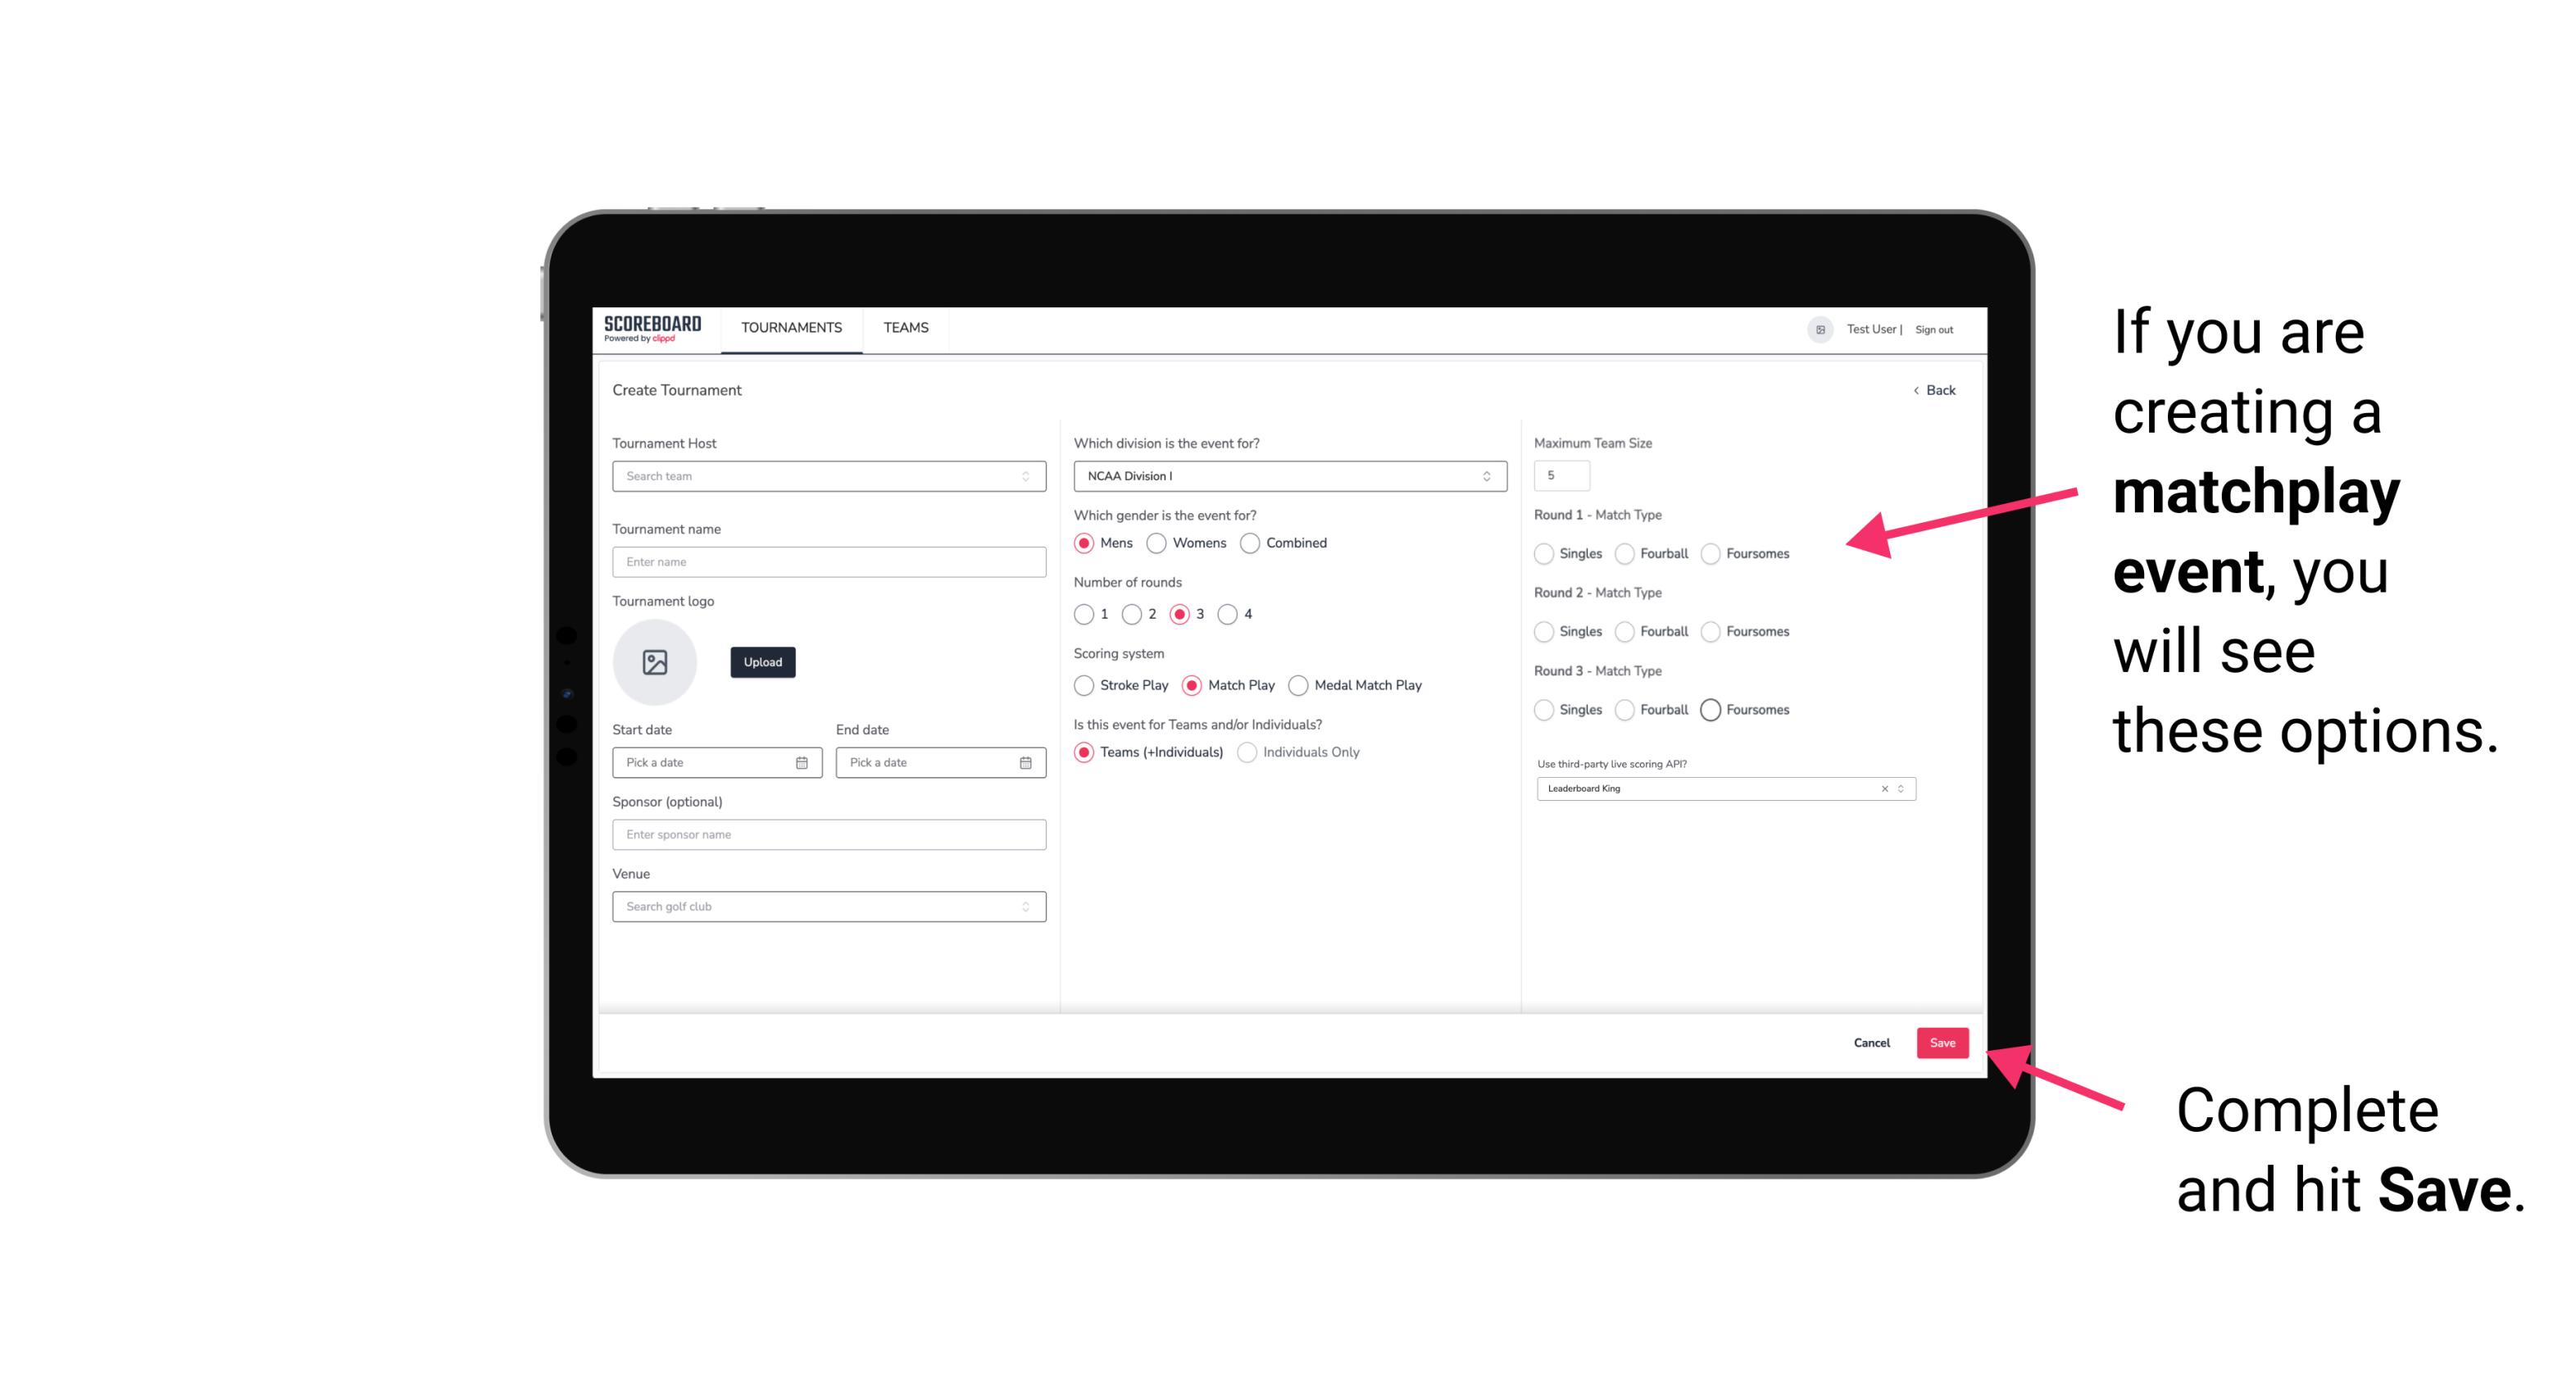Expand the Venue golf club search dropdown

click(1024, 907)
